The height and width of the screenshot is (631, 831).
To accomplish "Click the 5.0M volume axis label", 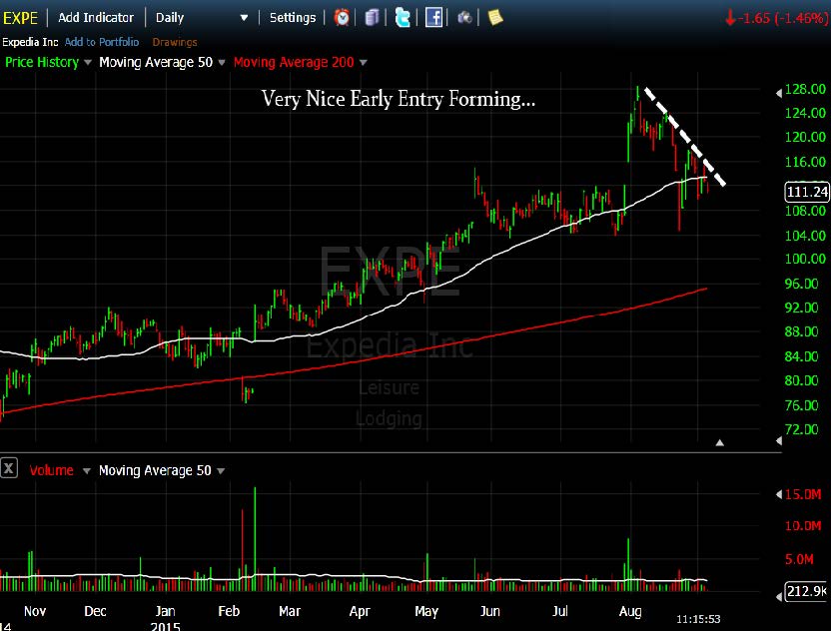I will [799, 559].
